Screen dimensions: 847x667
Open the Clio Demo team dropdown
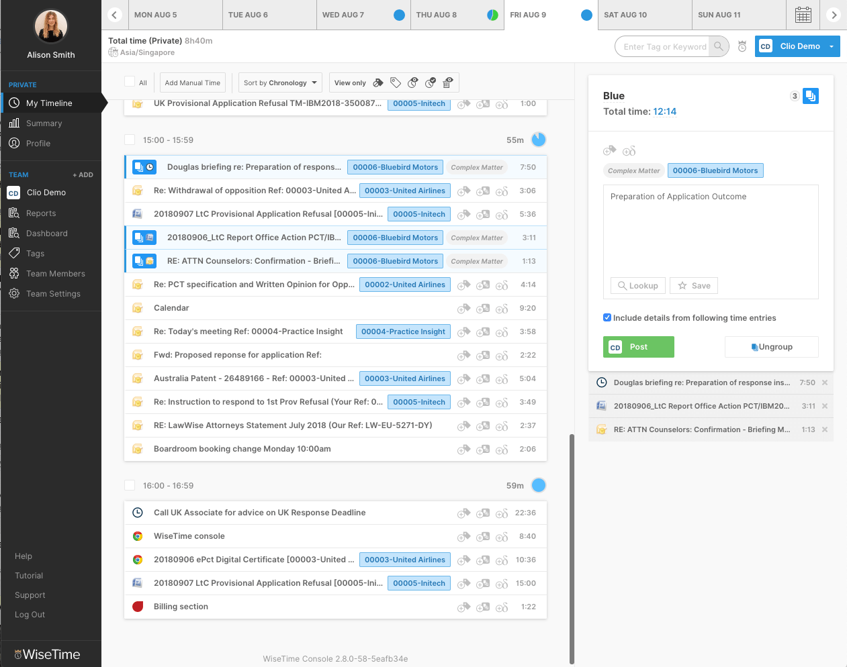[797, 46]
